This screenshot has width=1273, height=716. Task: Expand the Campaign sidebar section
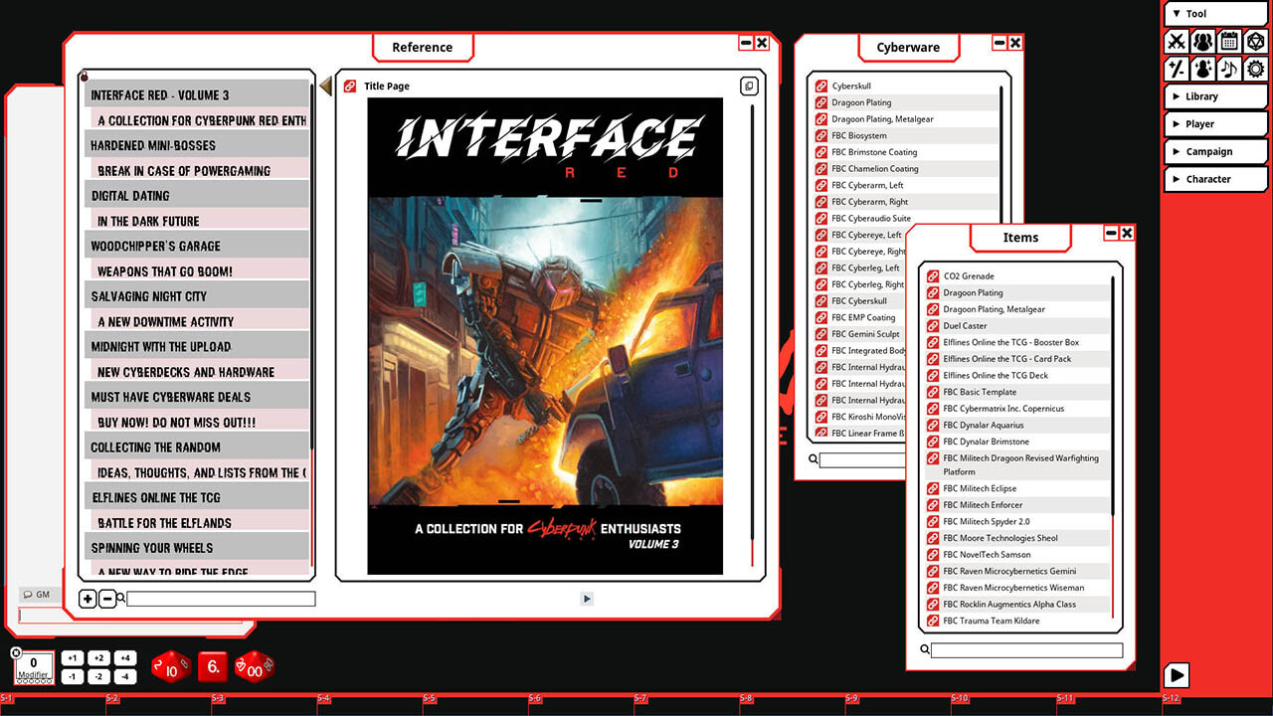1214,151
